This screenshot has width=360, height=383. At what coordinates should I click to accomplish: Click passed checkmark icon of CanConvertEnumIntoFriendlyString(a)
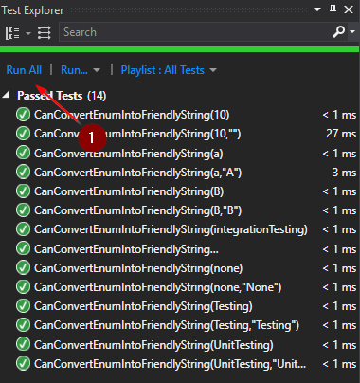click(23, 153)
